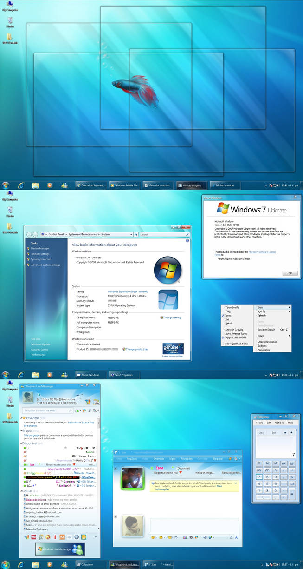The height and width of the screenshot is (569, 303).
Task: Expand more Messenger tabs with double arrow
Action: point(96,536)
